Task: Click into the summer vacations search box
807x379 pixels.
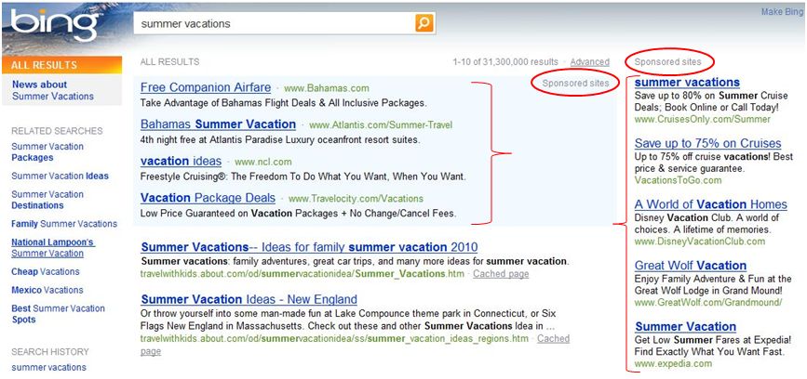Action: pos(274,23)
